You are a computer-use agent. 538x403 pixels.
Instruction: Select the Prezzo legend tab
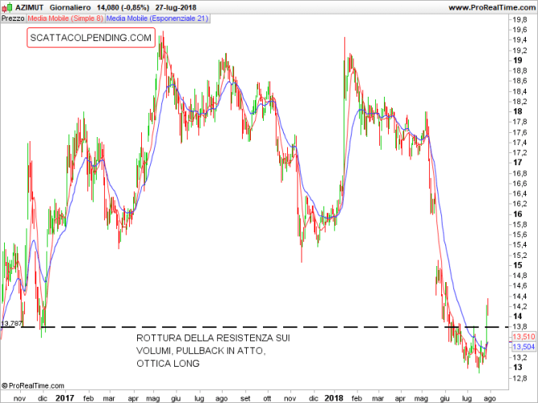click(13, 19)
